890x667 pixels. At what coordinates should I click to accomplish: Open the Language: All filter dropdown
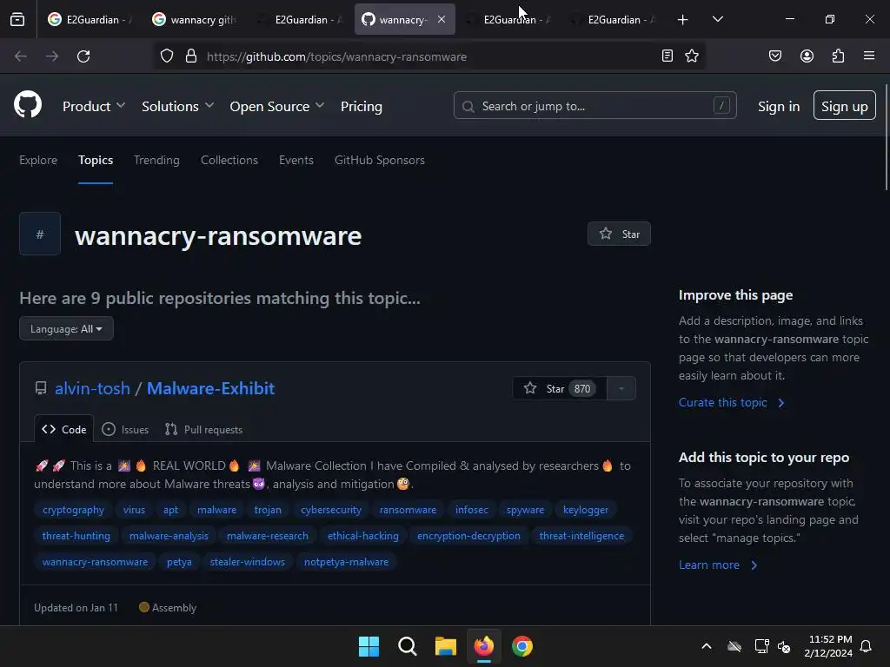[x=66, y=328]
